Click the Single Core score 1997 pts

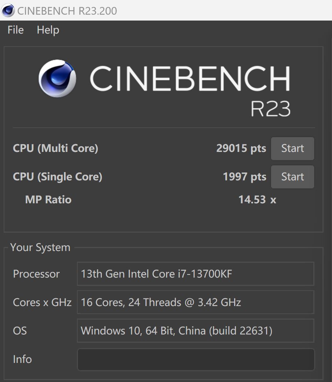coord(244,177)
